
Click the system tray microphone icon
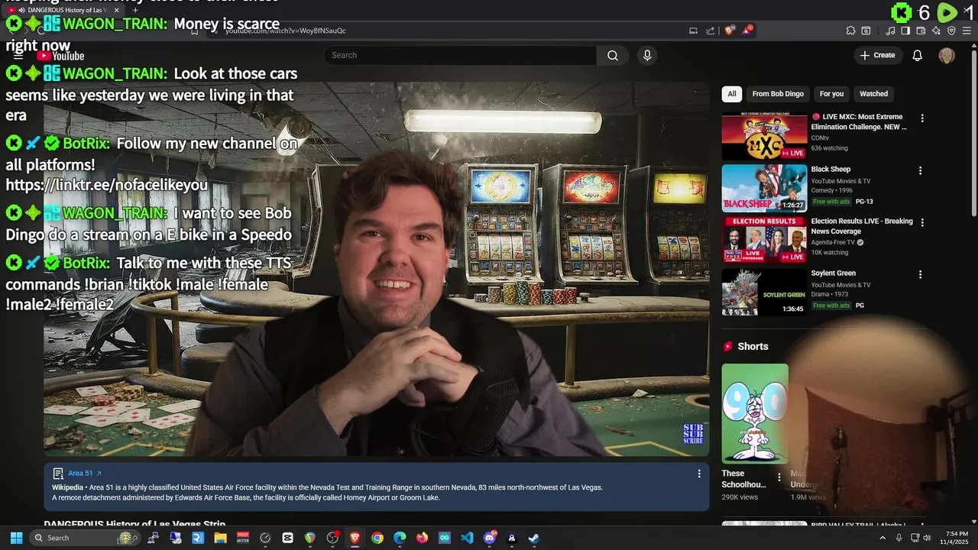[x=899, y=538]
